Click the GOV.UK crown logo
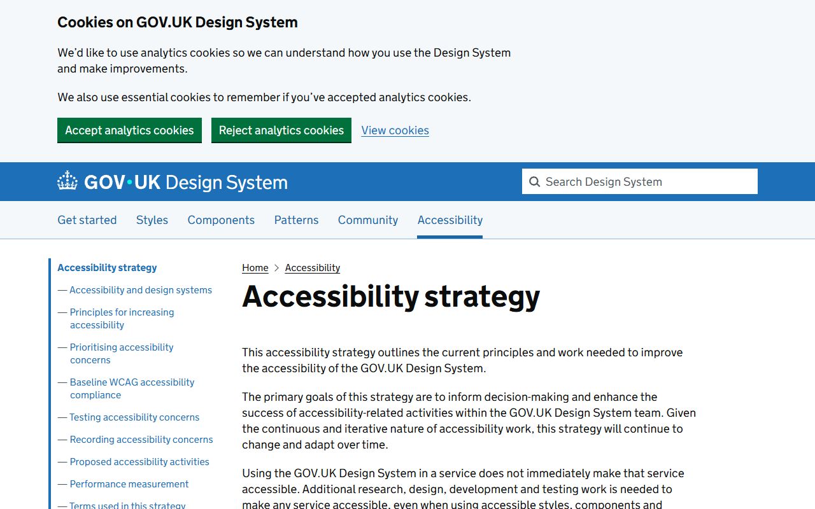 coord(67,182)
